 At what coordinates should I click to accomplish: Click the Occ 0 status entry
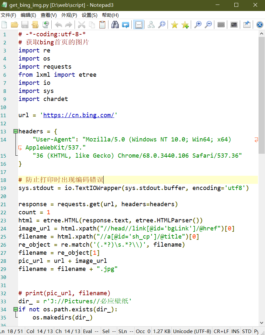(x=143, y=331)
